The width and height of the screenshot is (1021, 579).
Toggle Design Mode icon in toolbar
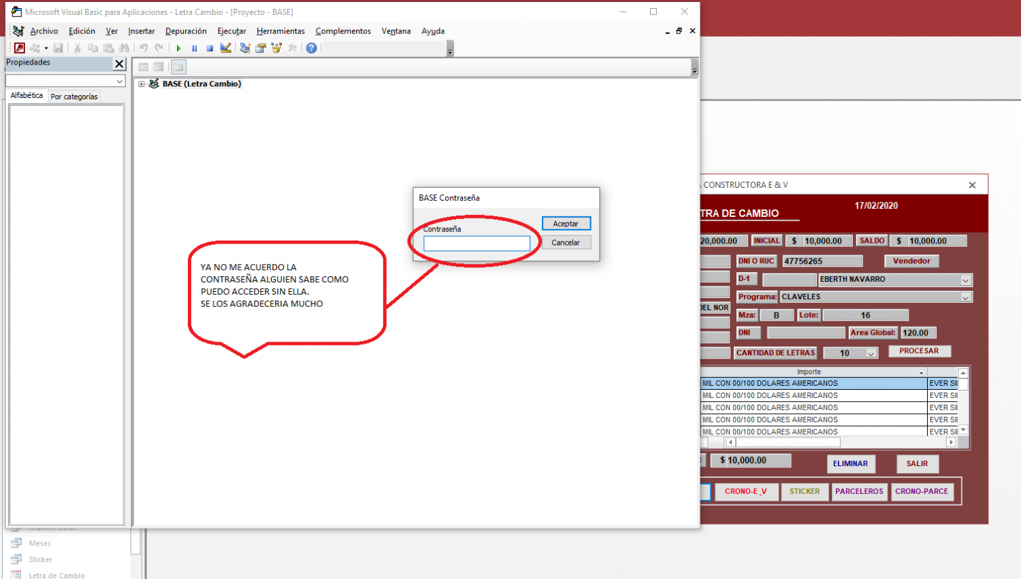point(226,48)
